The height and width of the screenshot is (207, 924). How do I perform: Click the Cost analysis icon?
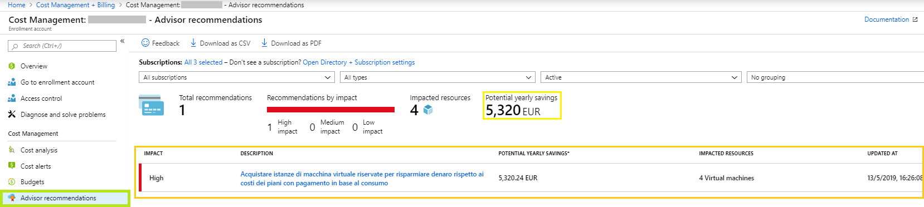[x=12, y=150]
